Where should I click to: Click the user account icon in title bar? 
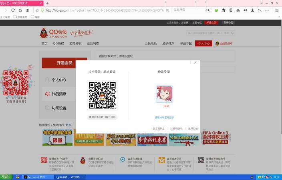coord(262,3)
